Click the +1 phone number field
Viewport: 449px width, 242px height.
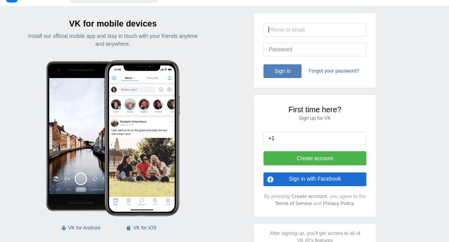pos(315,138)
